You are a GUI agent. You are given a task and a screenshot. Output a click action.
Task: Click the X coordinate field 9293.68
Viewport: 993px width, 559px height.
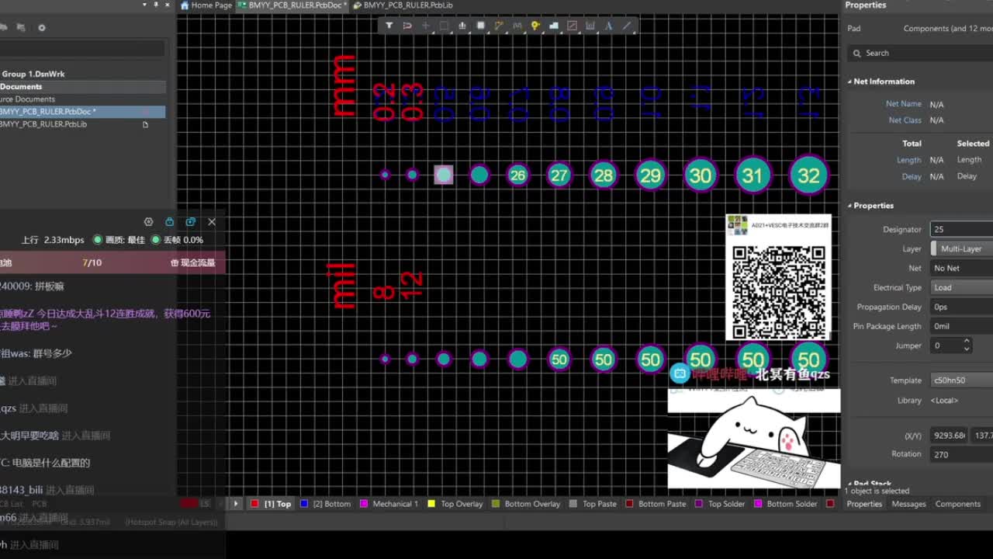949,436
